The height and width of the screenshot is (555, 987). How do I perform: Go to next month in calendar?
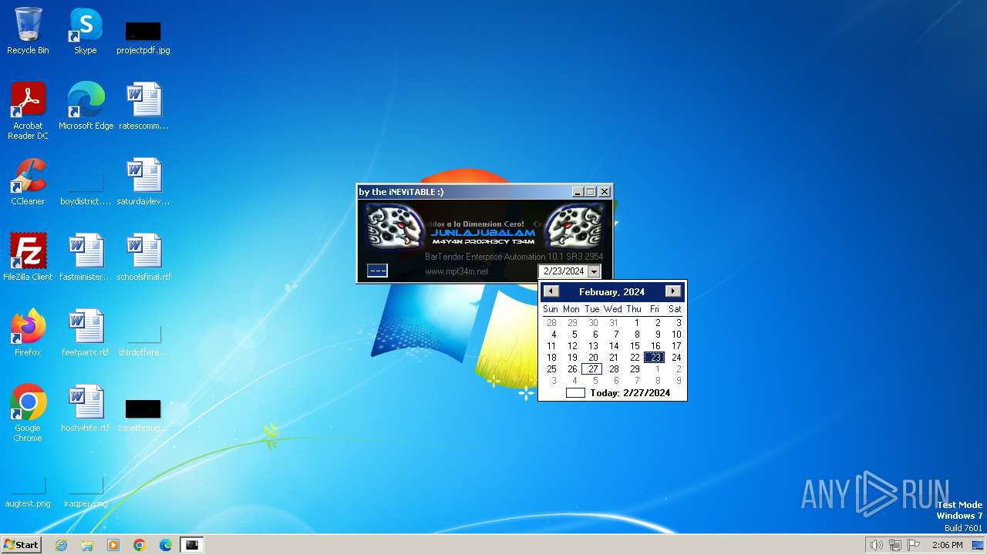tap(673, 291)
